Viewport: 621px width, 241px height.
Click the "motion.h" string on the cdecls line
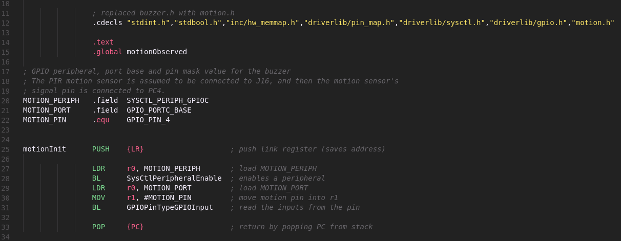(593, 23)
